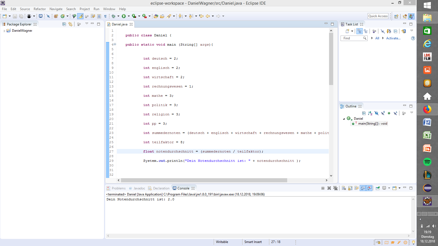Expand the DanielWagner project
The height and width of the screenshot is (246, 438).
(x=4, y=31)
